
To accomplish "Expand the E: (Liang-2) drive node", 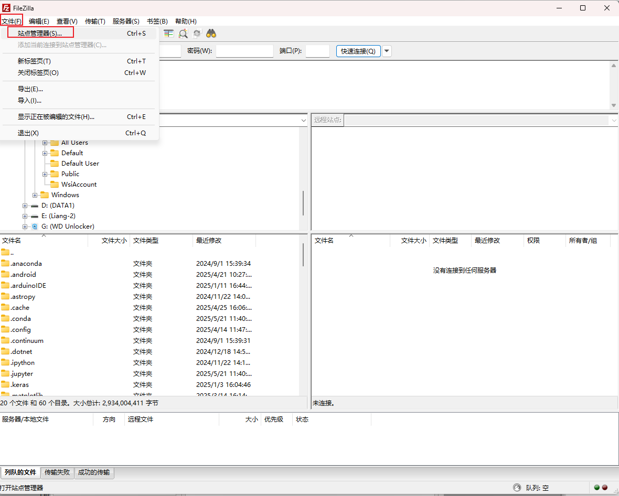I will (25, 216).
